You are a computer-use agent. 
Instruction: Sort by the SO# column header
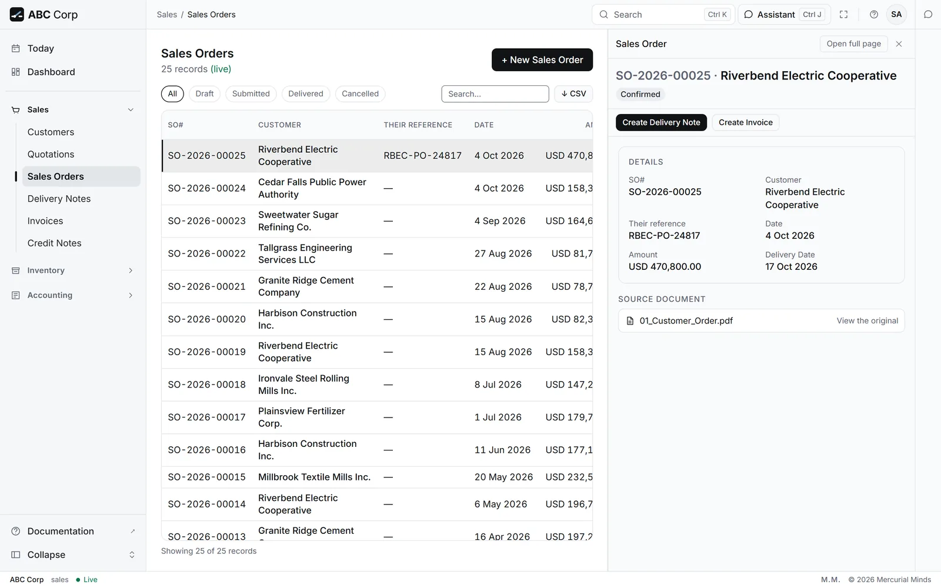176,125
